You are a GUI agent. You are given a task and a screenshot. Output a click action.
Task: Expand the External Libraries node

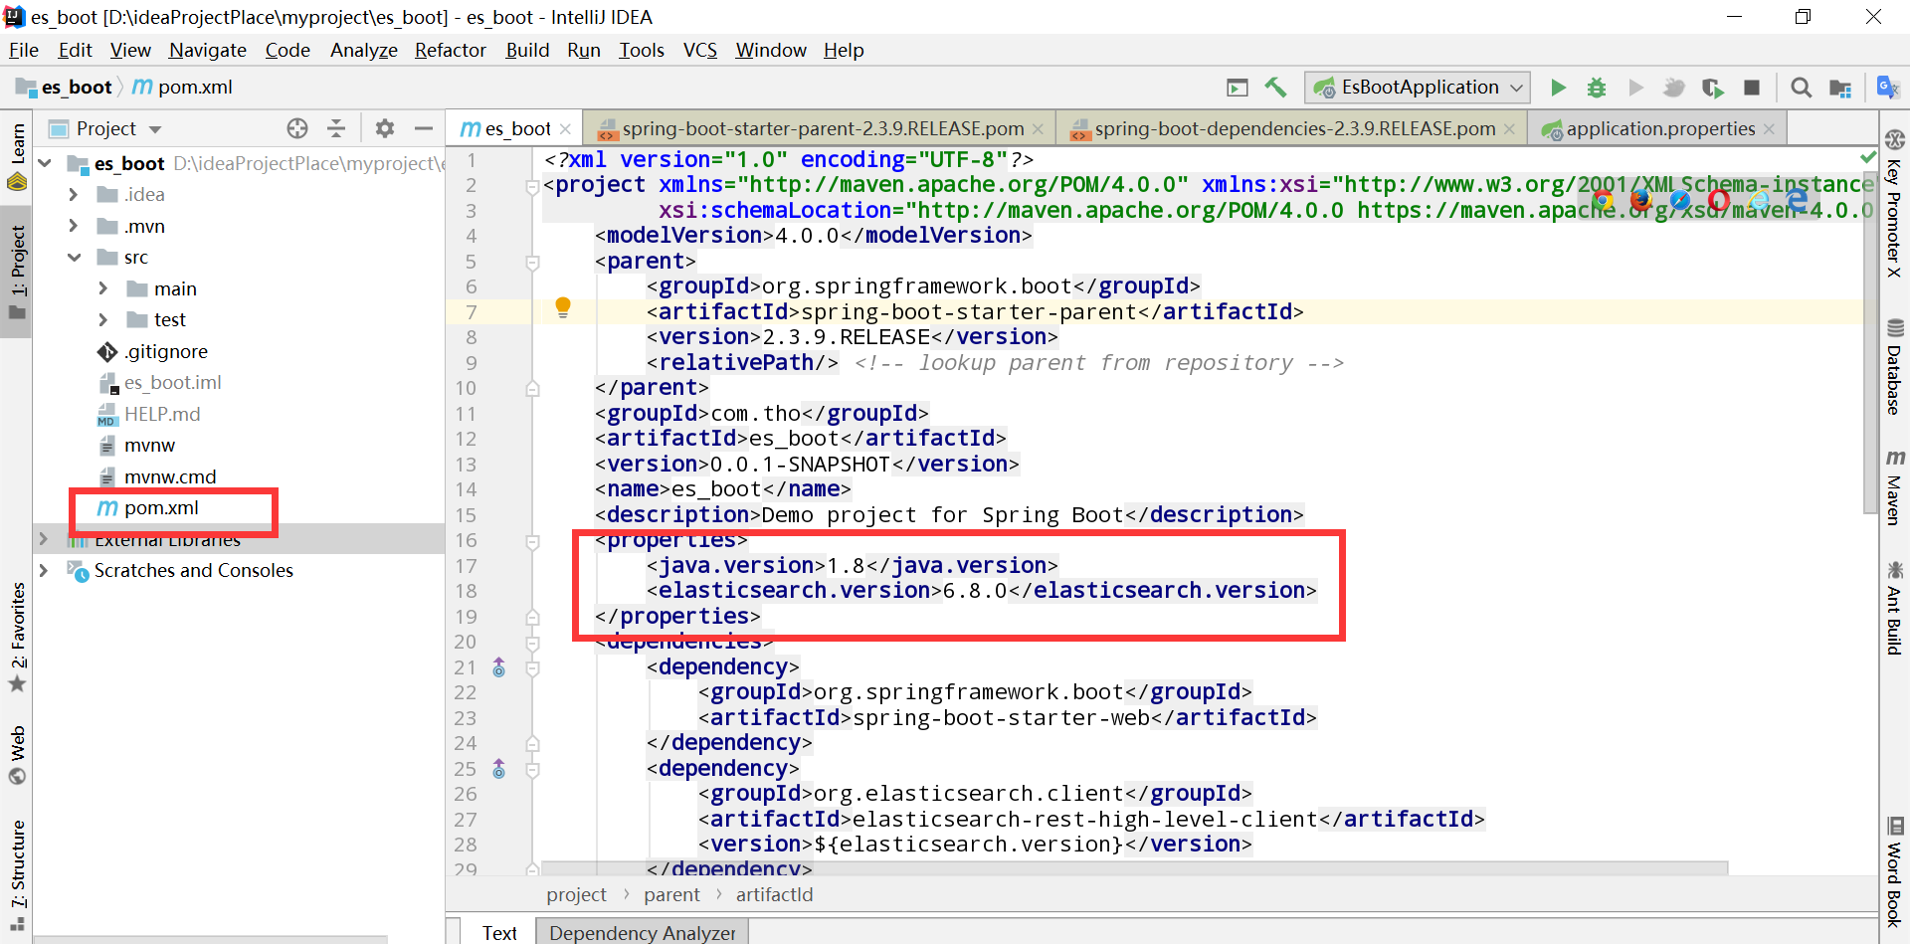(x=45, y=539)
